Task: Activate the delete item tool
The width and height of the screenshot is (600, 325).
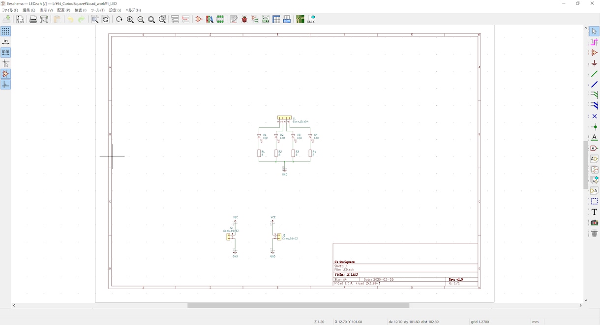Action: pyautogui.click(x=594, y=233)
